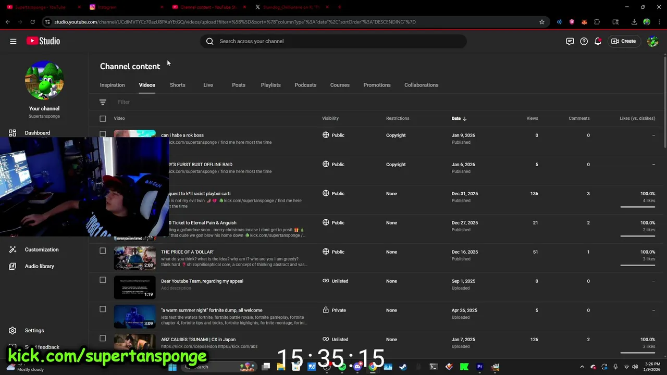The width and height of the screenshot is (667, 375).
Task: Click the filter lines icon
Action: pyautogui.click(x=103, y=102)
